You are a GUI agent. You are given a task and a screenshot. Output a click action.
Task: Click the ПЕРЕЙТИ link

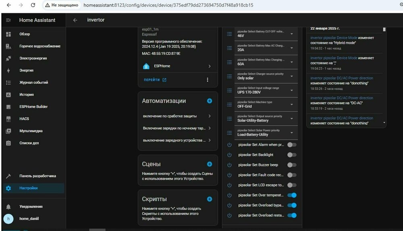155,80
